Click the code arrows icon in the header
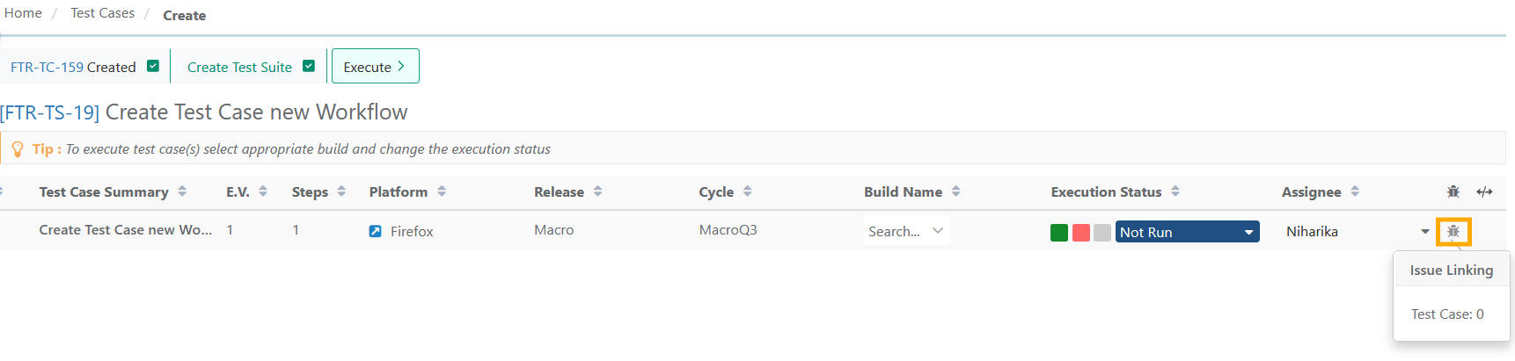 click(x=1484, y=191)
